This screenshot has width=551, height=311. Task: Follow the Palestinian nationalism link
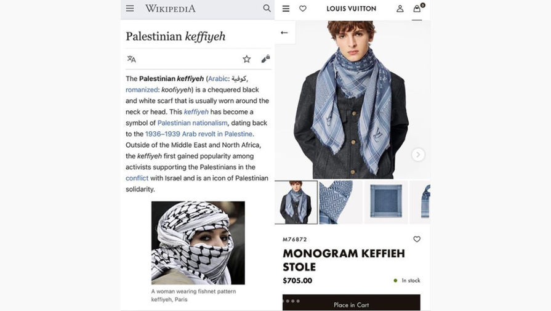click(x=192, y=123)
